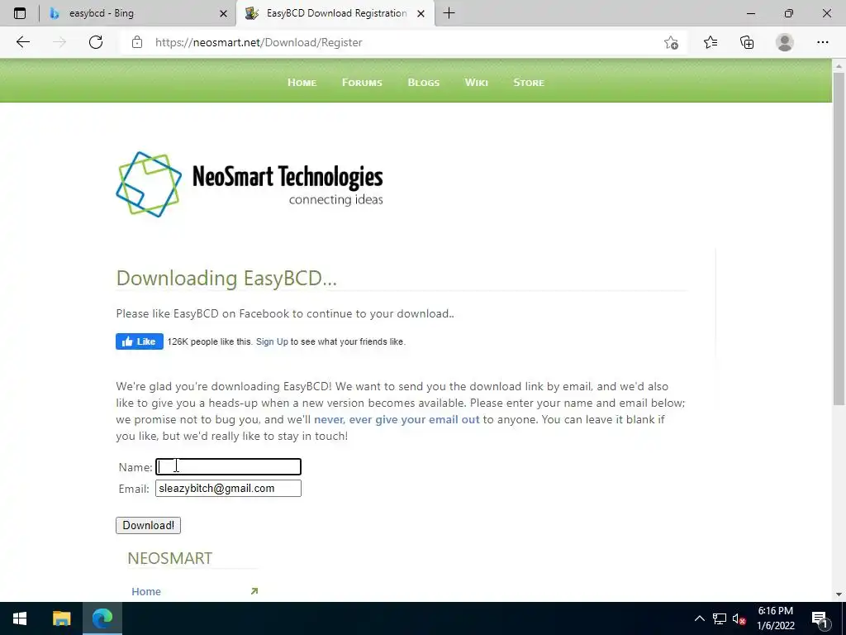Click the NeoSmart Technologies logo
This screenshot has width=846, height=635.
tap(250, 184)
